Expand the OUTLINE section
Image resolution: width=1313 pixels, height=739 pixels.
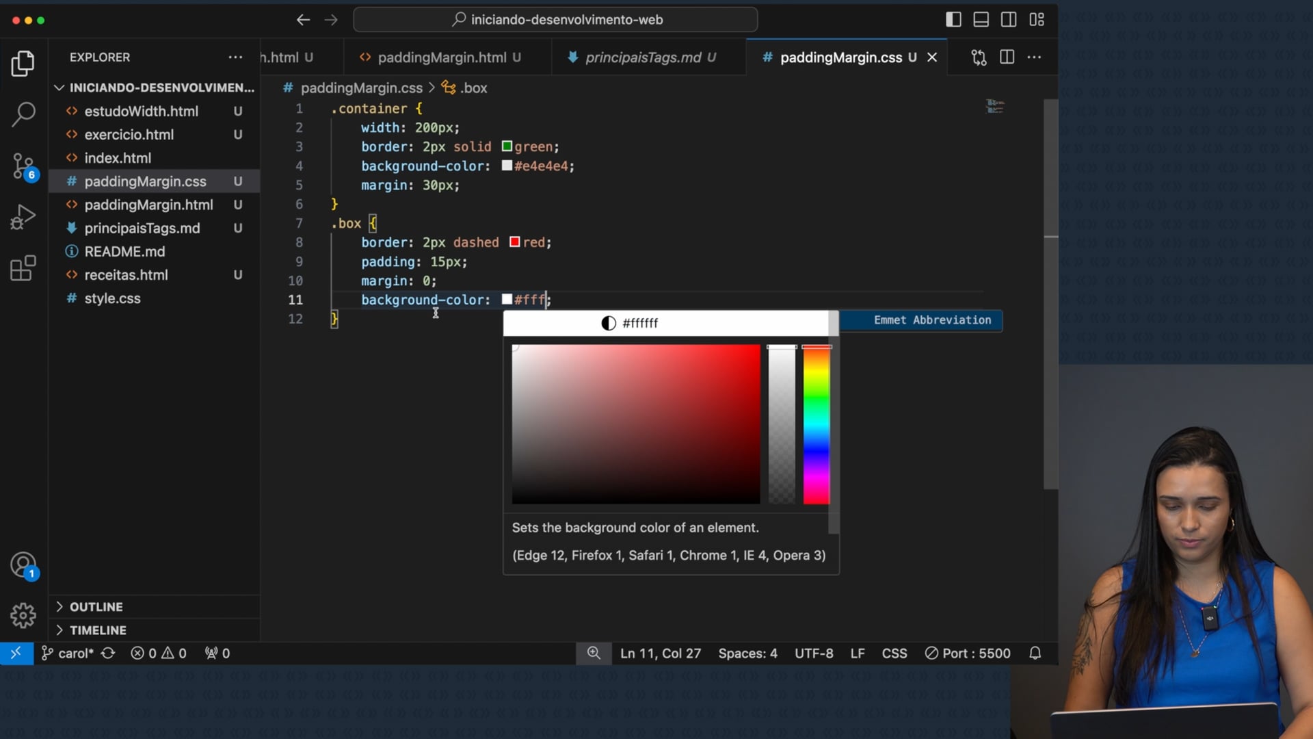pyautogui.click(x=96, y=607)
